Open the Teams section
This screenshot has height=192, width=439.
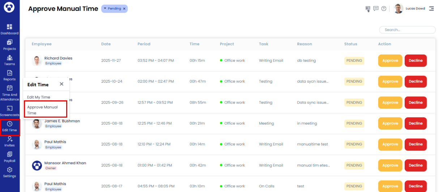pos(9,60)
